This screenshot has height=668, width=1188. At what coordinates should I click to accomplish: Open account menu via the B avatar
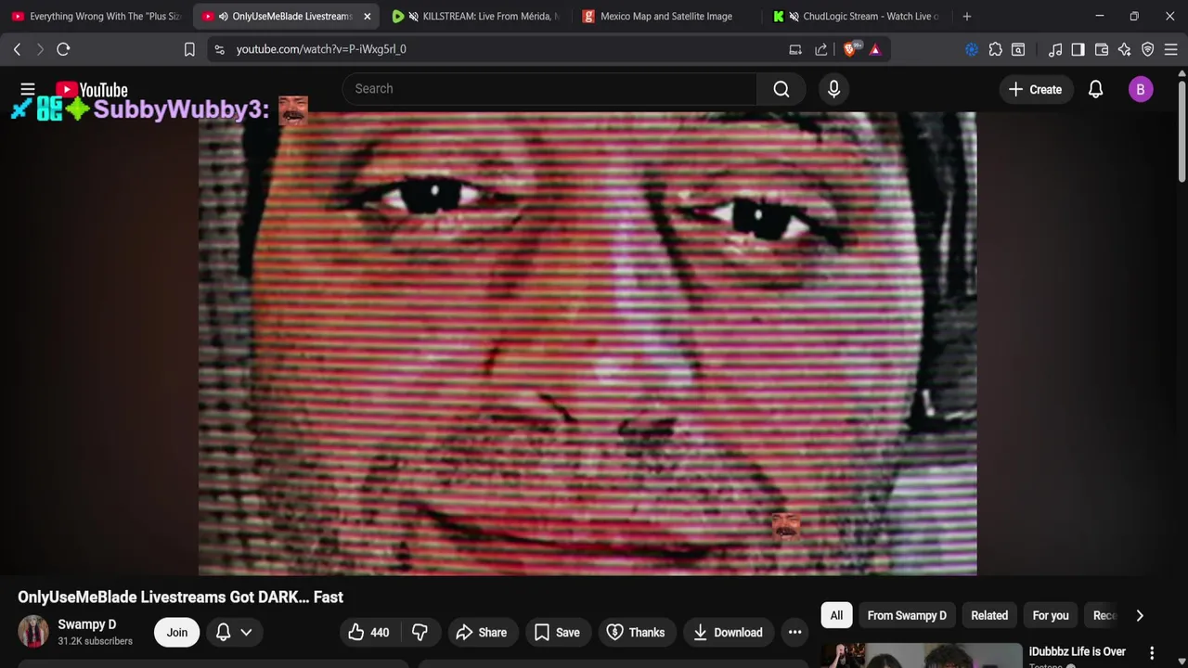(x=1141, y=89)
